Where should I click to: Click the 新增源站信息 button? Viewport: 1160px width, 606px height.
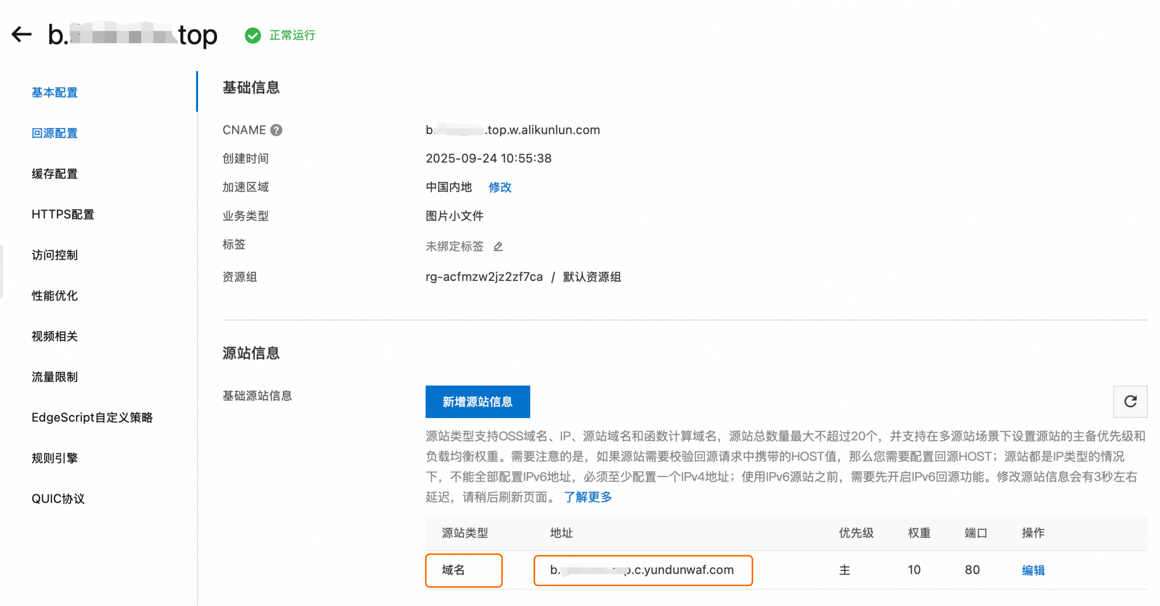click(477, 402)
